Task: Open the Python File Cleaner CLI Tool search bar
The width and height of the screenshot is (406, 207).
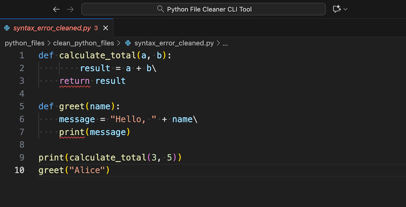Action: click(x=204, y=9)
